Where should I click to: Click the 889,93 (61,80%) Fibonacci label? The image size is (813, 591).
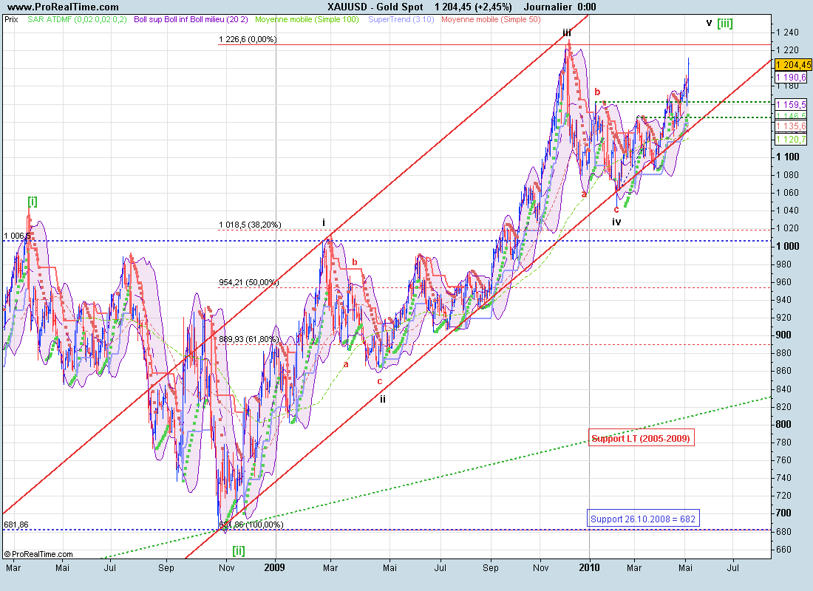pos(248,339)
